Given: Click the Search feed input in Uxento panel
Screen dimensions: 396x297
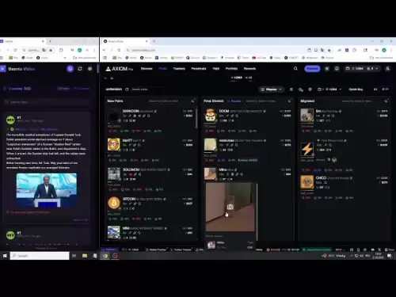Looking at the screenshot, I should coord(47,102).
